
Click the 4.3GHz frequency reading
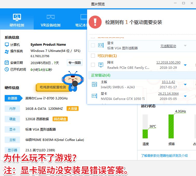(180, 111)
